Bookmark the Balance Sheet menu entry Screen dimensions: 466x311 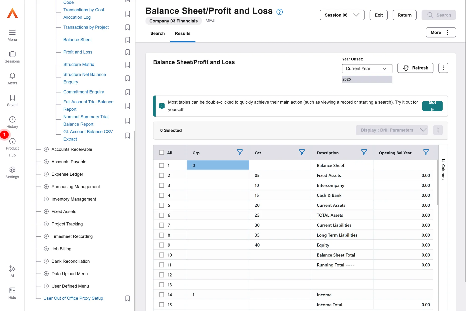tap(128, 40)
